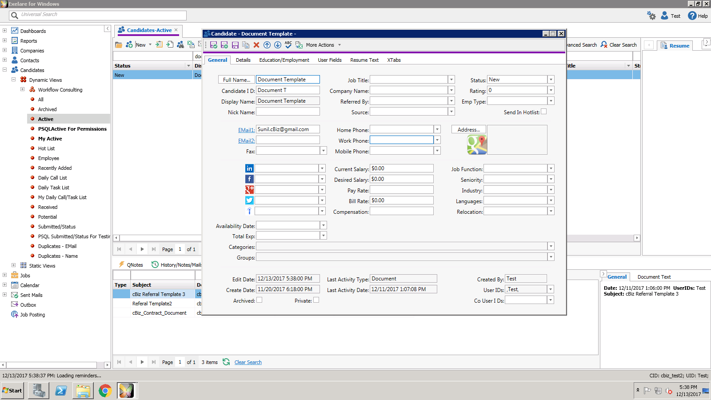
Task: Click the Save and New toolbar icon
Action: click(x=224, y=45)
